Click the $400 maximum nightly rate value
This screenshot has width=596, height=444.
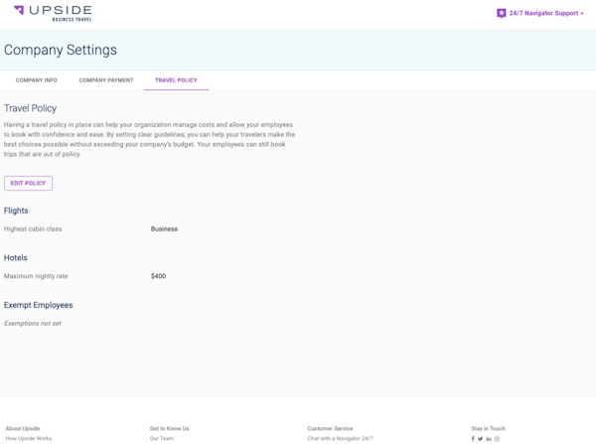158,276
